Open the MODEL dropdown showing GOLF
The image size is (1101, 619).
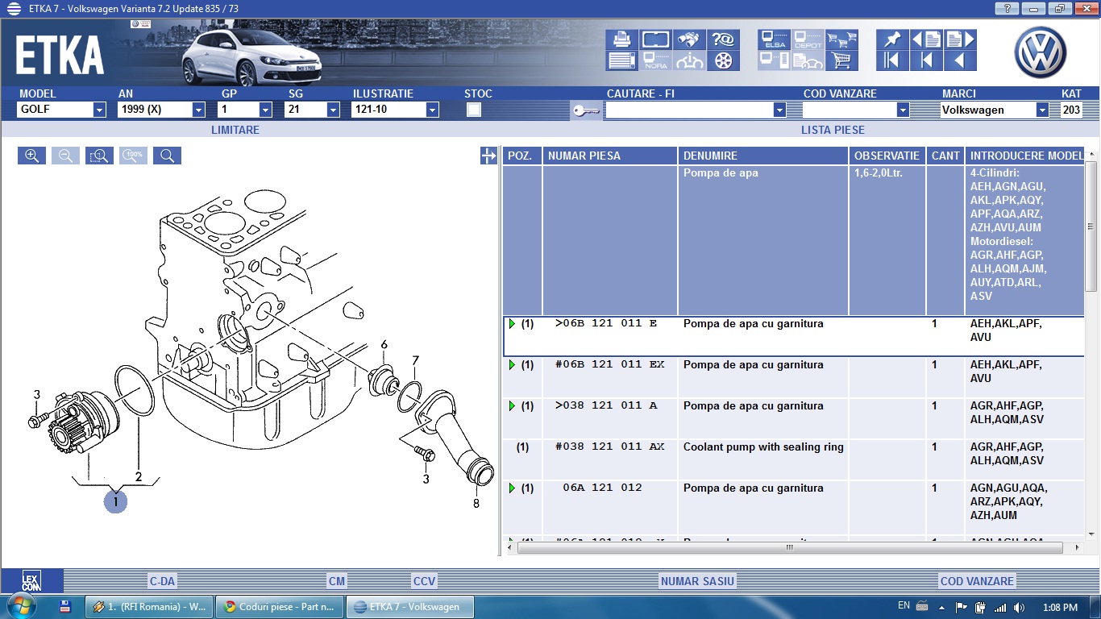[x=99, y=110]
